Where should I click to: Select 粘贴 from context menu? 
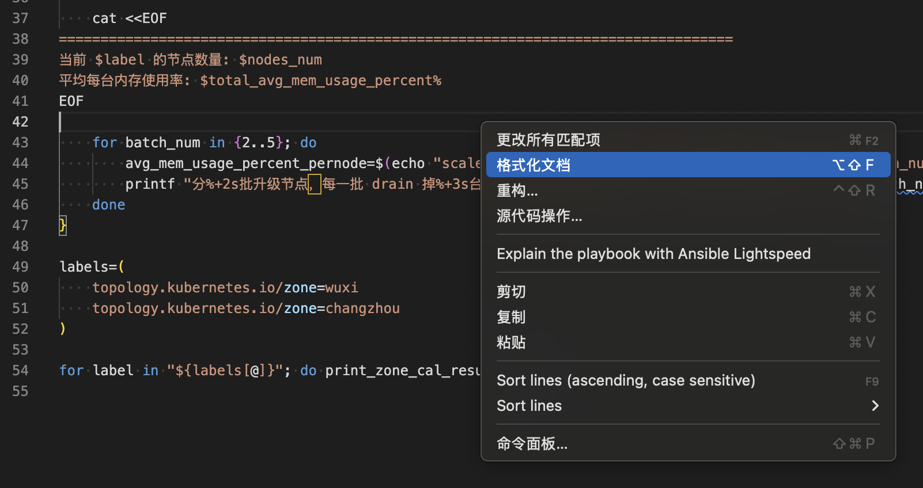point(688,342)
